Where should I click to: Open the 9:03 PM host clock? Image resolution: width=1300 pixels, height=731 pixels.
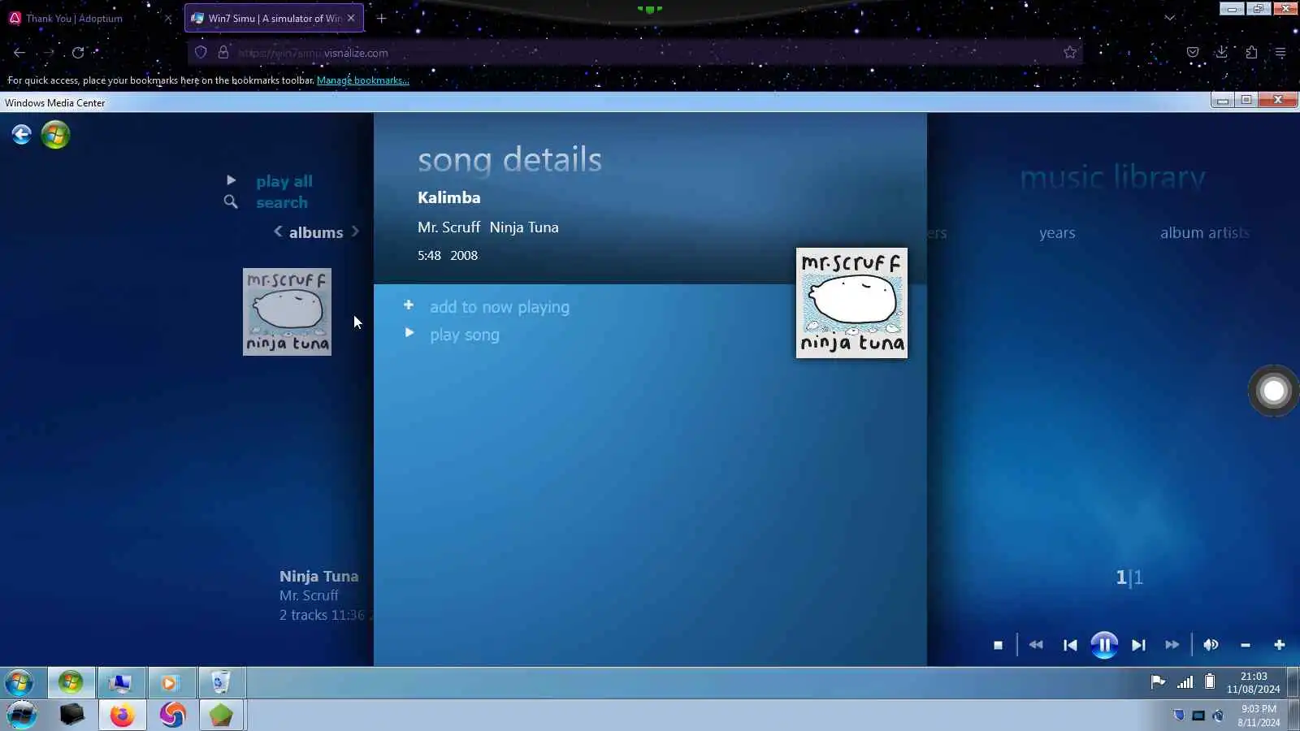tap(1259, 716)
